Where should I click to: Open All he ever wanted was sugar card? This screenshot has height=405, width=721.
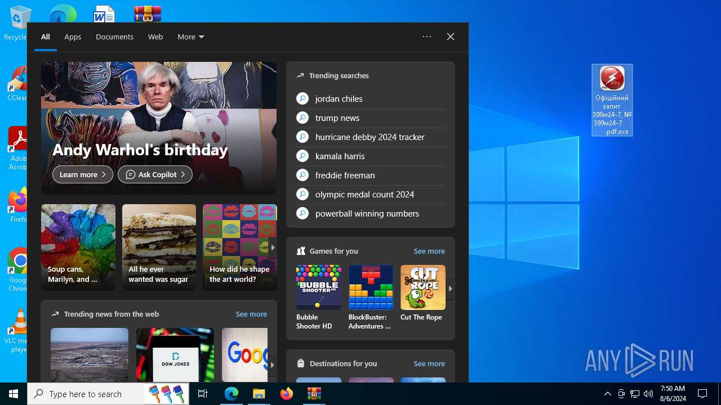click(159, 247)
